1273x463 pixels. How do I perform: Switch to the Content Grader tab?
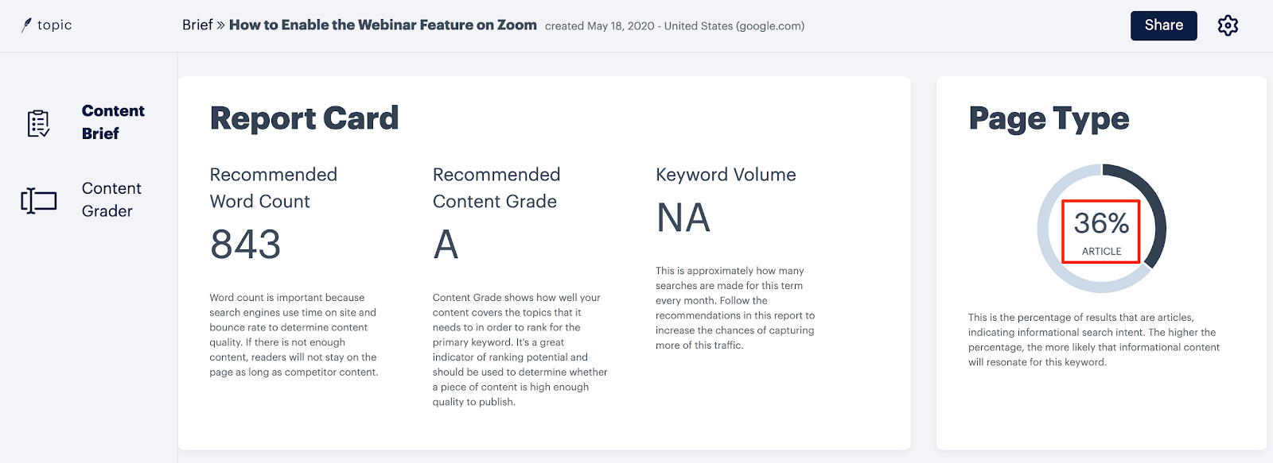[x=111, y=199]
